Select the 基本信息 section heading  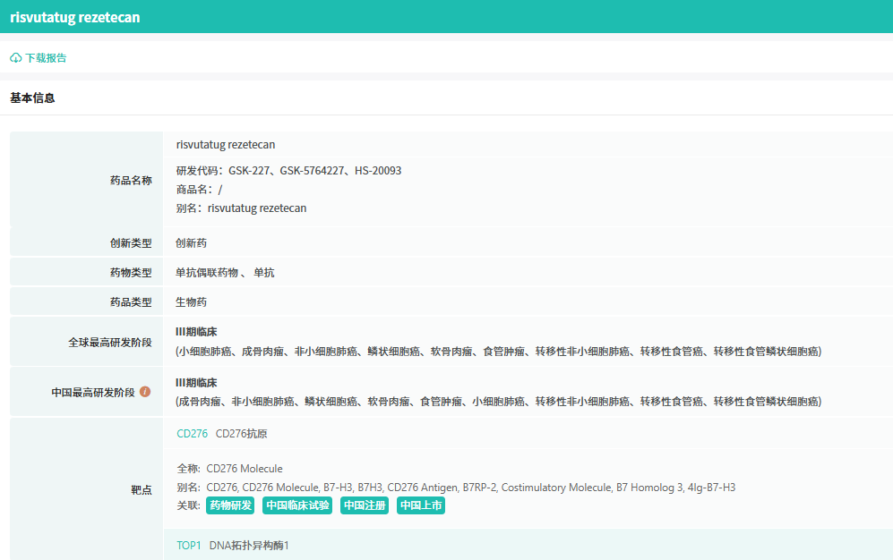(x=32, y=98)
